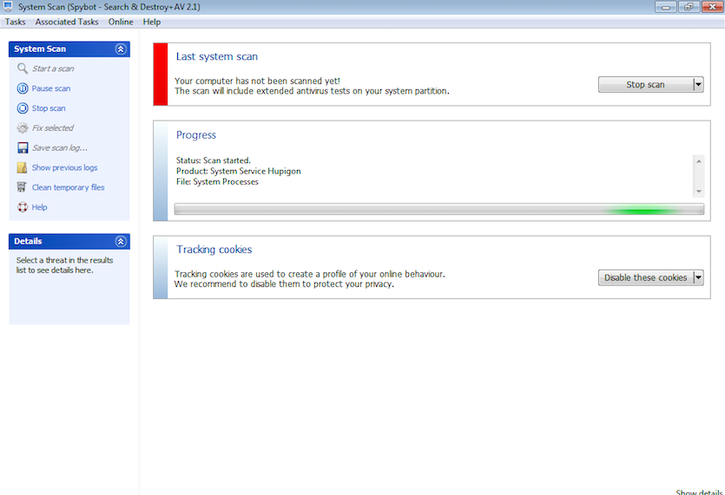Close the System Scan window
The width and height of the screenshot is (725, 495).
pyautogui.click(x=713, y=7)
